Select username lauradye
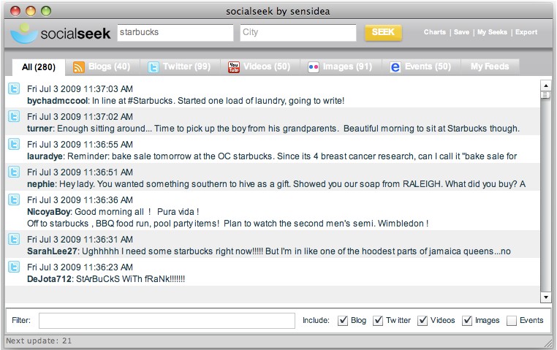 [x=45, y=156]
